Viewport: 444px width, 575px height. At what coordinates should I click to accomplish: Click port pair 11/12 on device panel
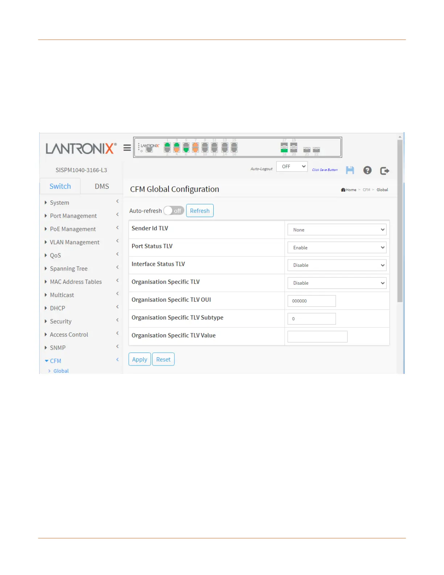(214, 147)
